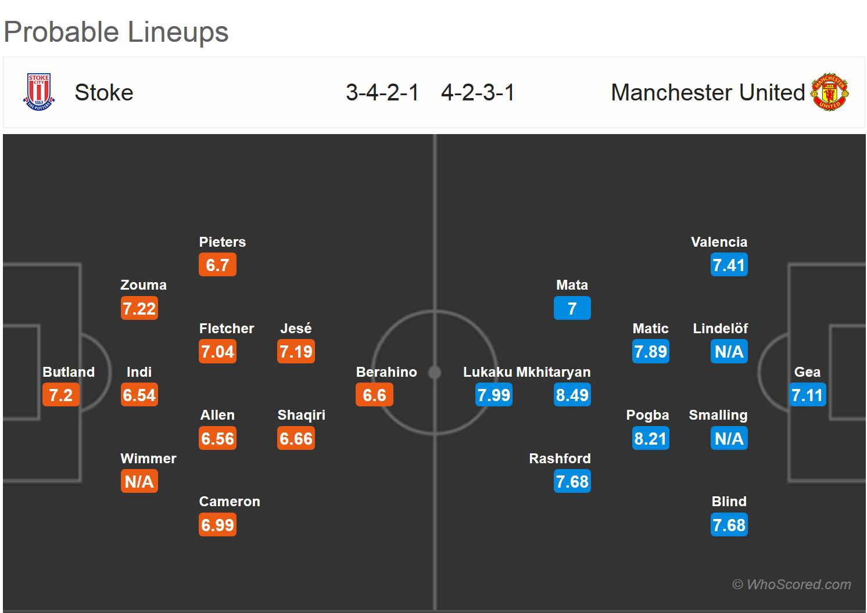Click Butland's 7.2 rating badge
Screen dimensions: 867x613
click(x=60, y=395)
